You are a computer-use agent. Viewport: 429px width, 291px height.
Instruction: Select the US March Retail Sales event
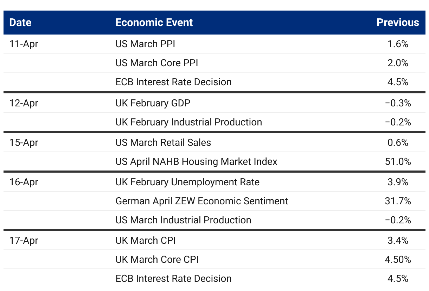click(x=163, y=143)
